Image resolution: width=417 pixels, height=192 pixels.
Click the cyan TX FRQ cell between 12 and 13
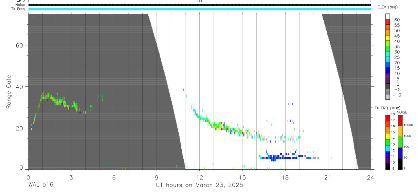point(388,148)
